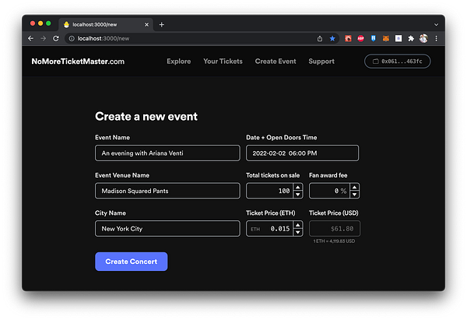Open the white square extension icon
The height and width of the screenshot is (320, 467).
[x=399, y=38]
